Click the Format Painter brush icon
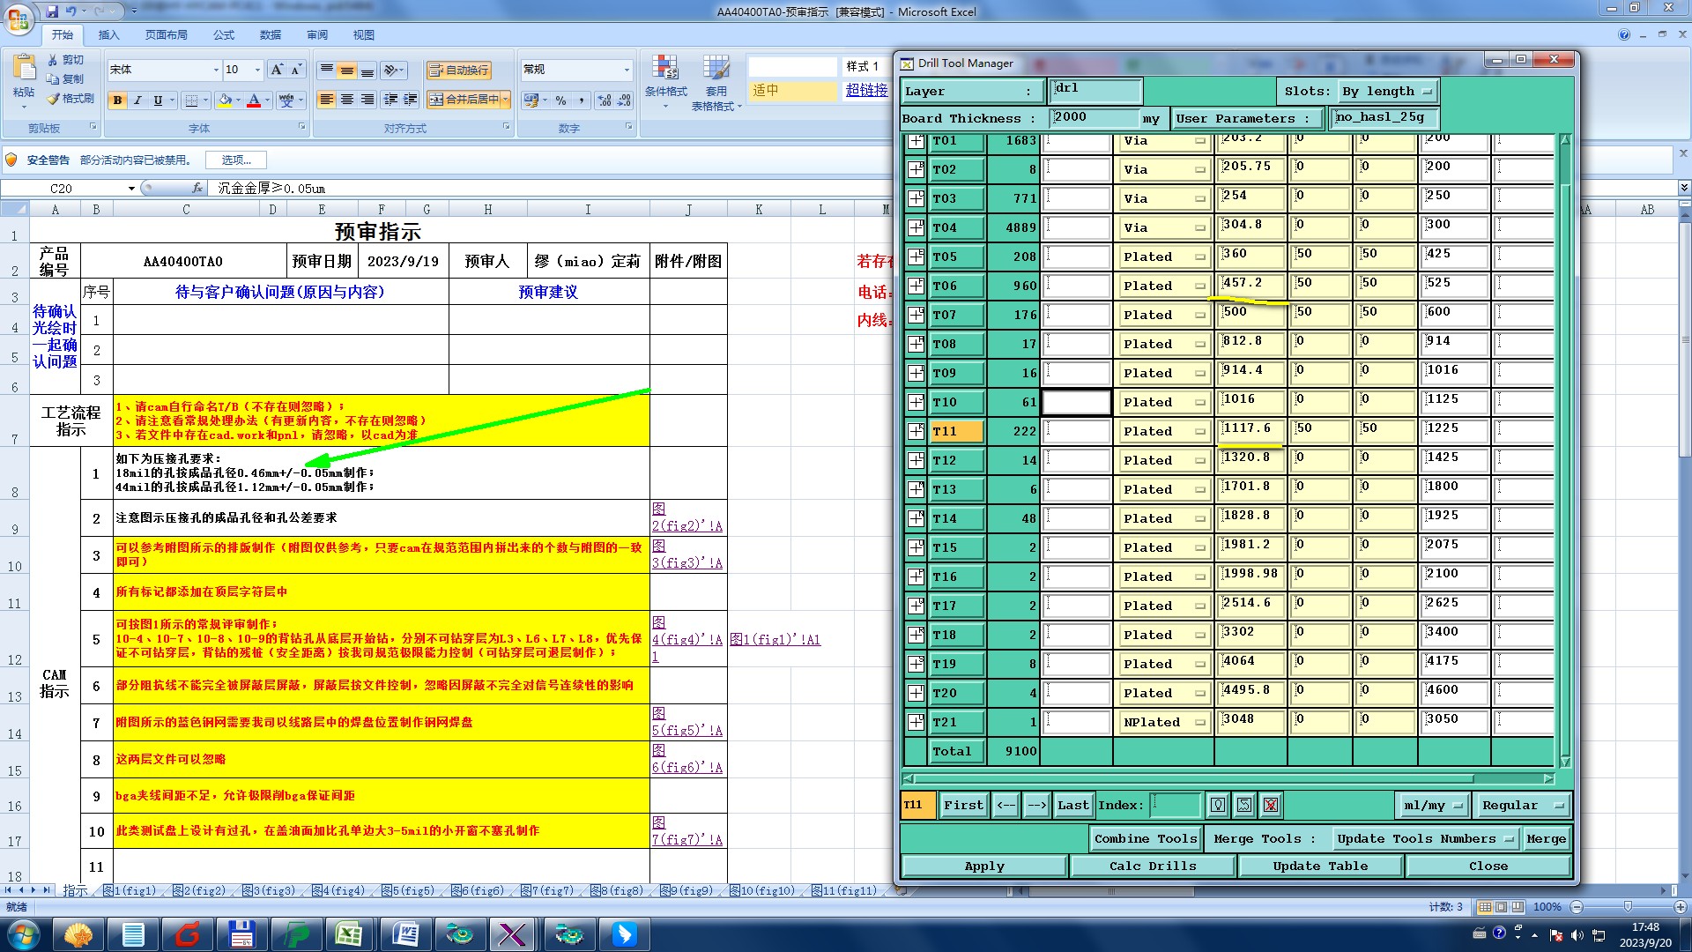Image resolution: width=1692 pixels, height=952 pixels. pyautogui.click(x=54, y=99)
